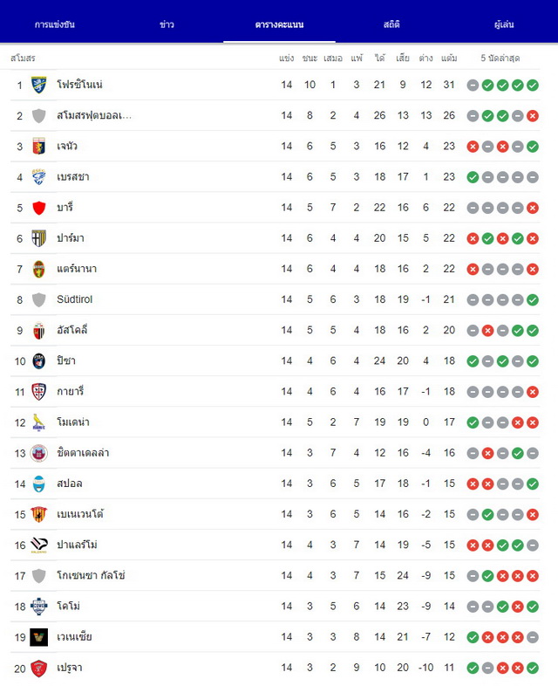
Task: Open the เบรสชา club logo
Action: 39,177
